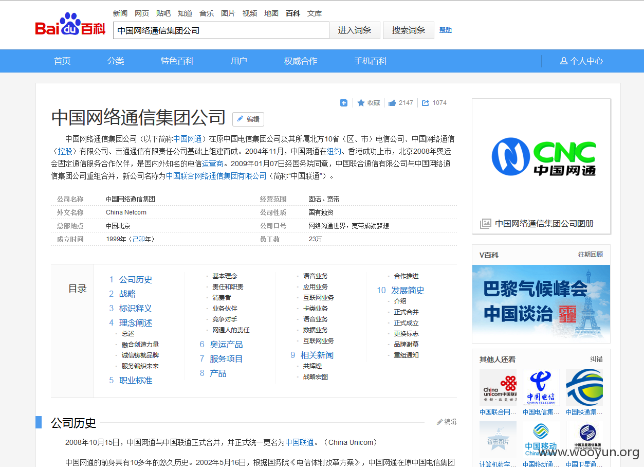Viewport: 644px width, 467px height.
Task: Click the pencil 编辑 button beside the title
Action: pyautogui.click(x=248, y=119)
